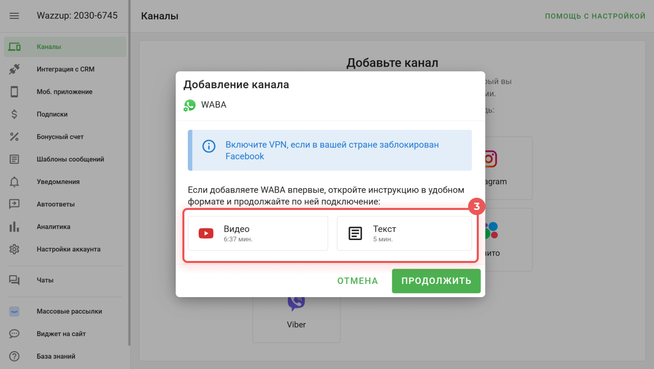This screenshot has width=654, height=369.
Task: Click ОТМЕНА to cancel channel adding
Action: pos(358,281)
